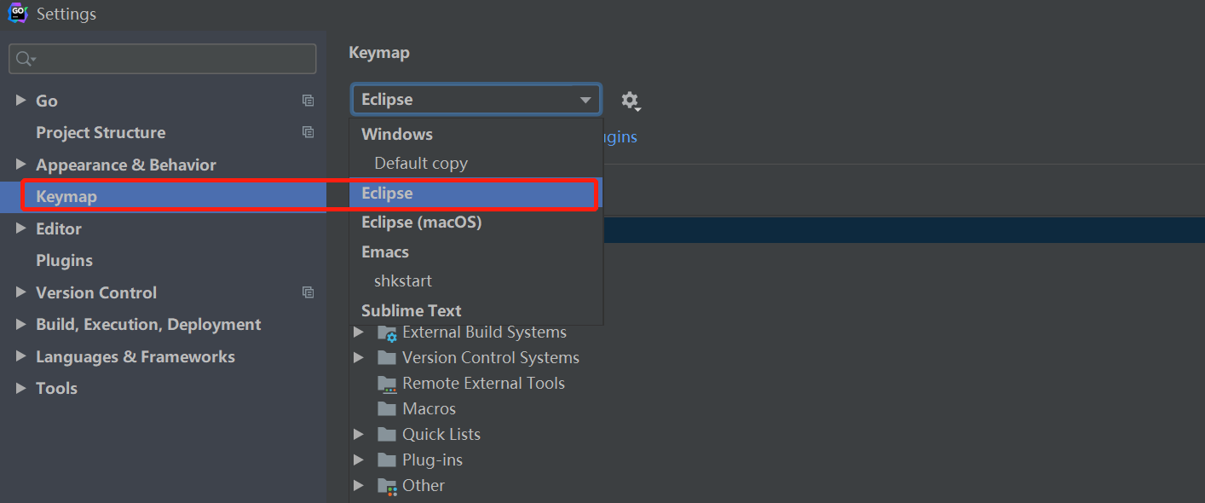This screenshot has width=1205, height=503.
Task: Open the keymap gear actions menu
Action: (x=631, y=101)
